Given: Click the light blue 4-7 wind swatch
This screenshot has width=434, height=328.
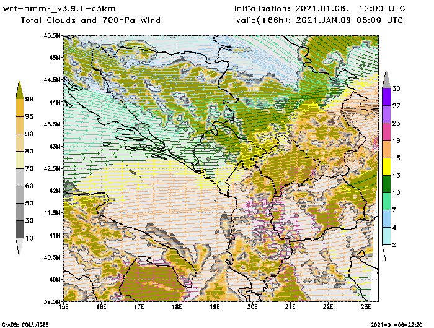Looking at the screenshot, I should pyautogui.click(x=386, y=218).
